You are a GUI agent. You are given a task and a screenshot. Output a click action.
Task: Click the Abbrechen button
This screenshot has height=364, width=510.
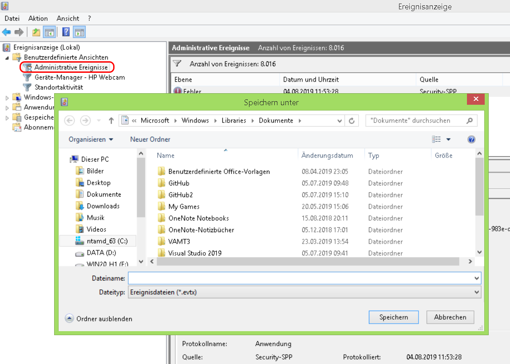tap(450, 317)
